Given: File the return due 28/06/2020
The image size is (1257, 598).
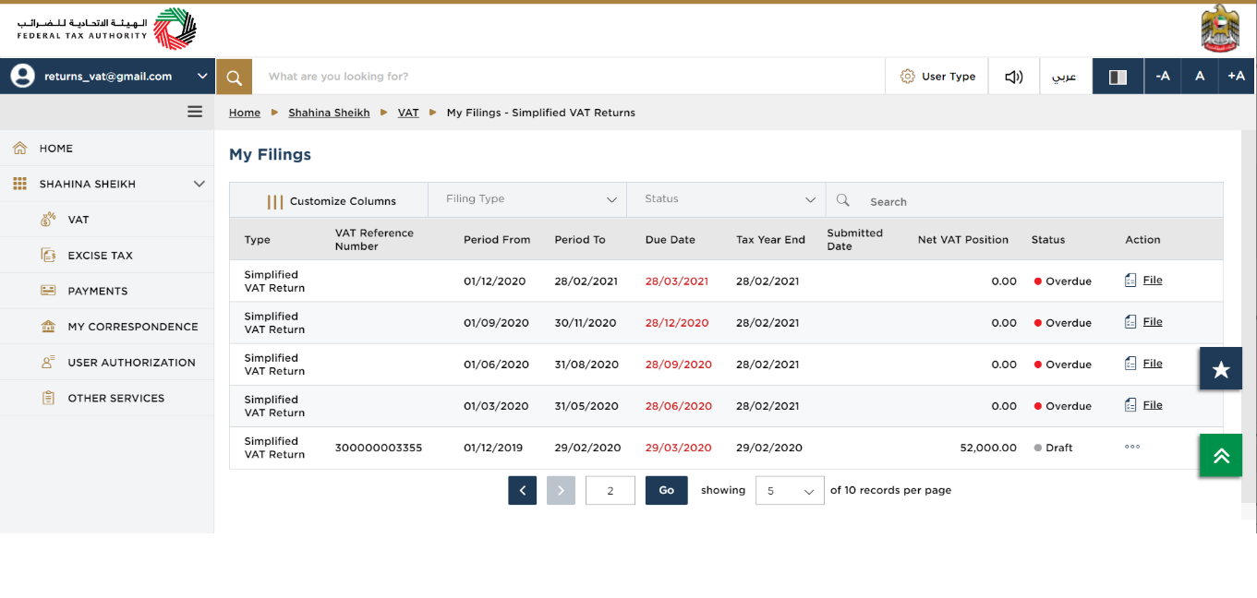Looking at the screenshot, I should coord(1153,404).
